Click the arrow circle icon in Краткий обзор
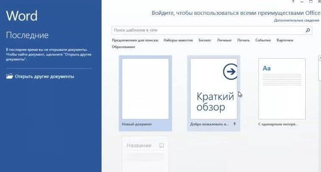321x172 pixels. 230,72
